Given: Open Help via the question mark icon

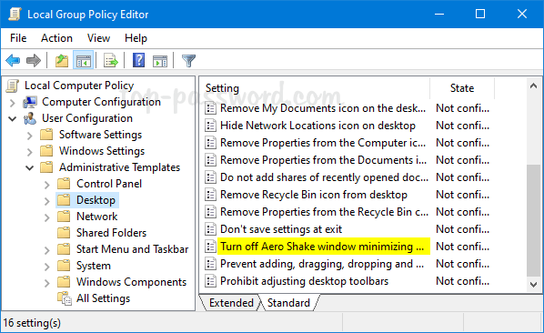Looking at the screenshot, I should (139, 60).
